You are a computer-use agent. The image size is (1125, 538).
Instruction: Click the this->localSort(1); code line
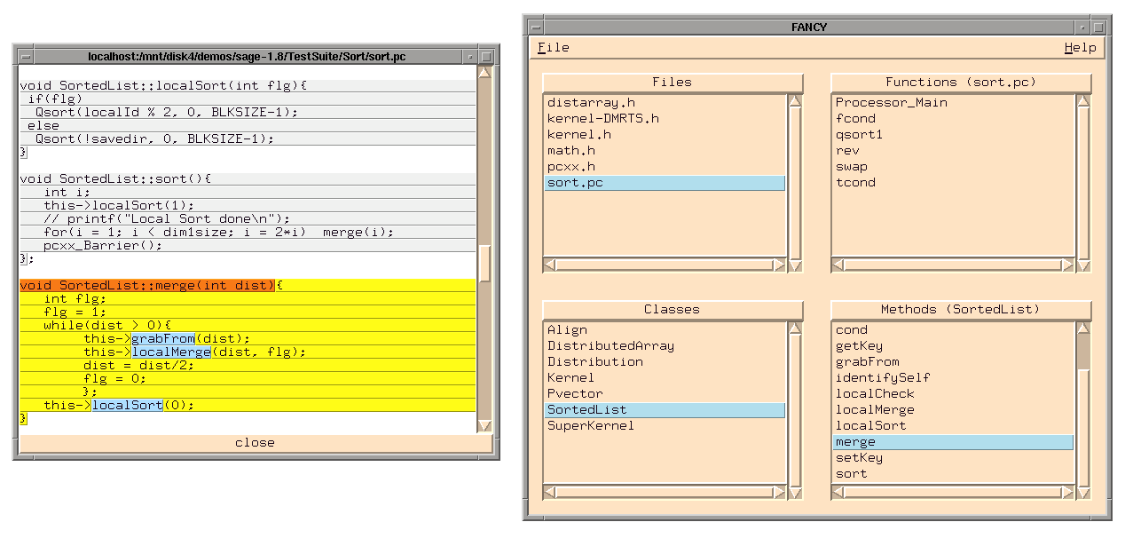click(248, 205)
